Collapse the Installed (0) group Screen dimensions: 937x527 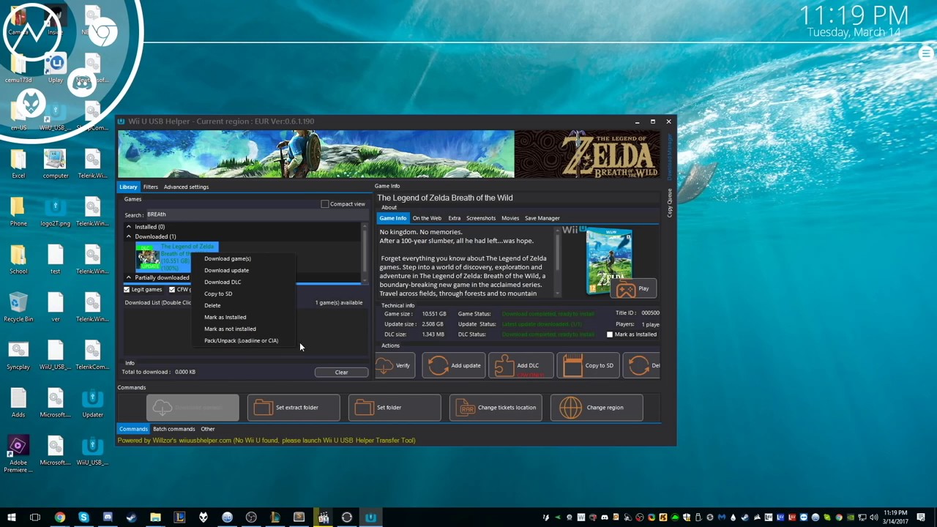(129, 227)
